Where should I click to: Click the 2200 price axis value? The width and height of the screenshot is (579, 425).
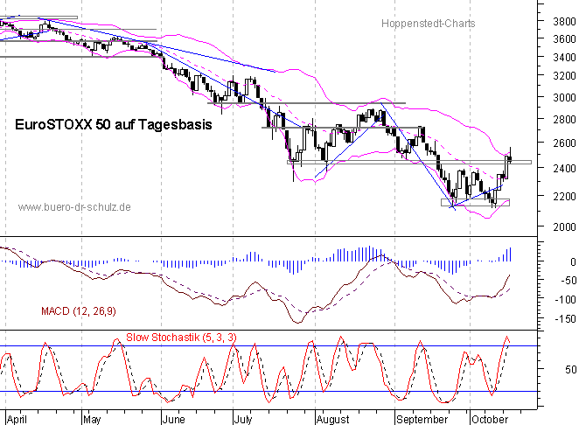564,196
